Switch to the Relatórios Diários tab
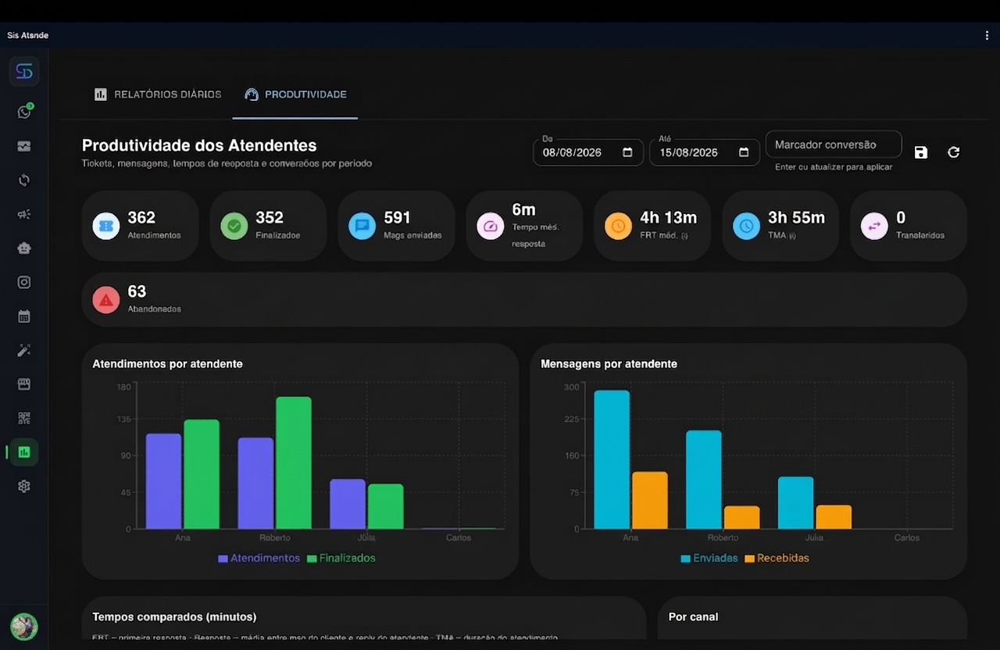Image resolution: width=1000 pixels, height=650 pixels. 158,95
